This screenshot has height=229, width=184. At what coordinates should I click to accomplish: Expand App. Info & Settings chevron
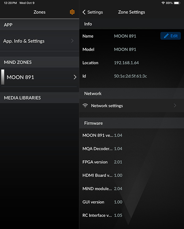[72, 41]
